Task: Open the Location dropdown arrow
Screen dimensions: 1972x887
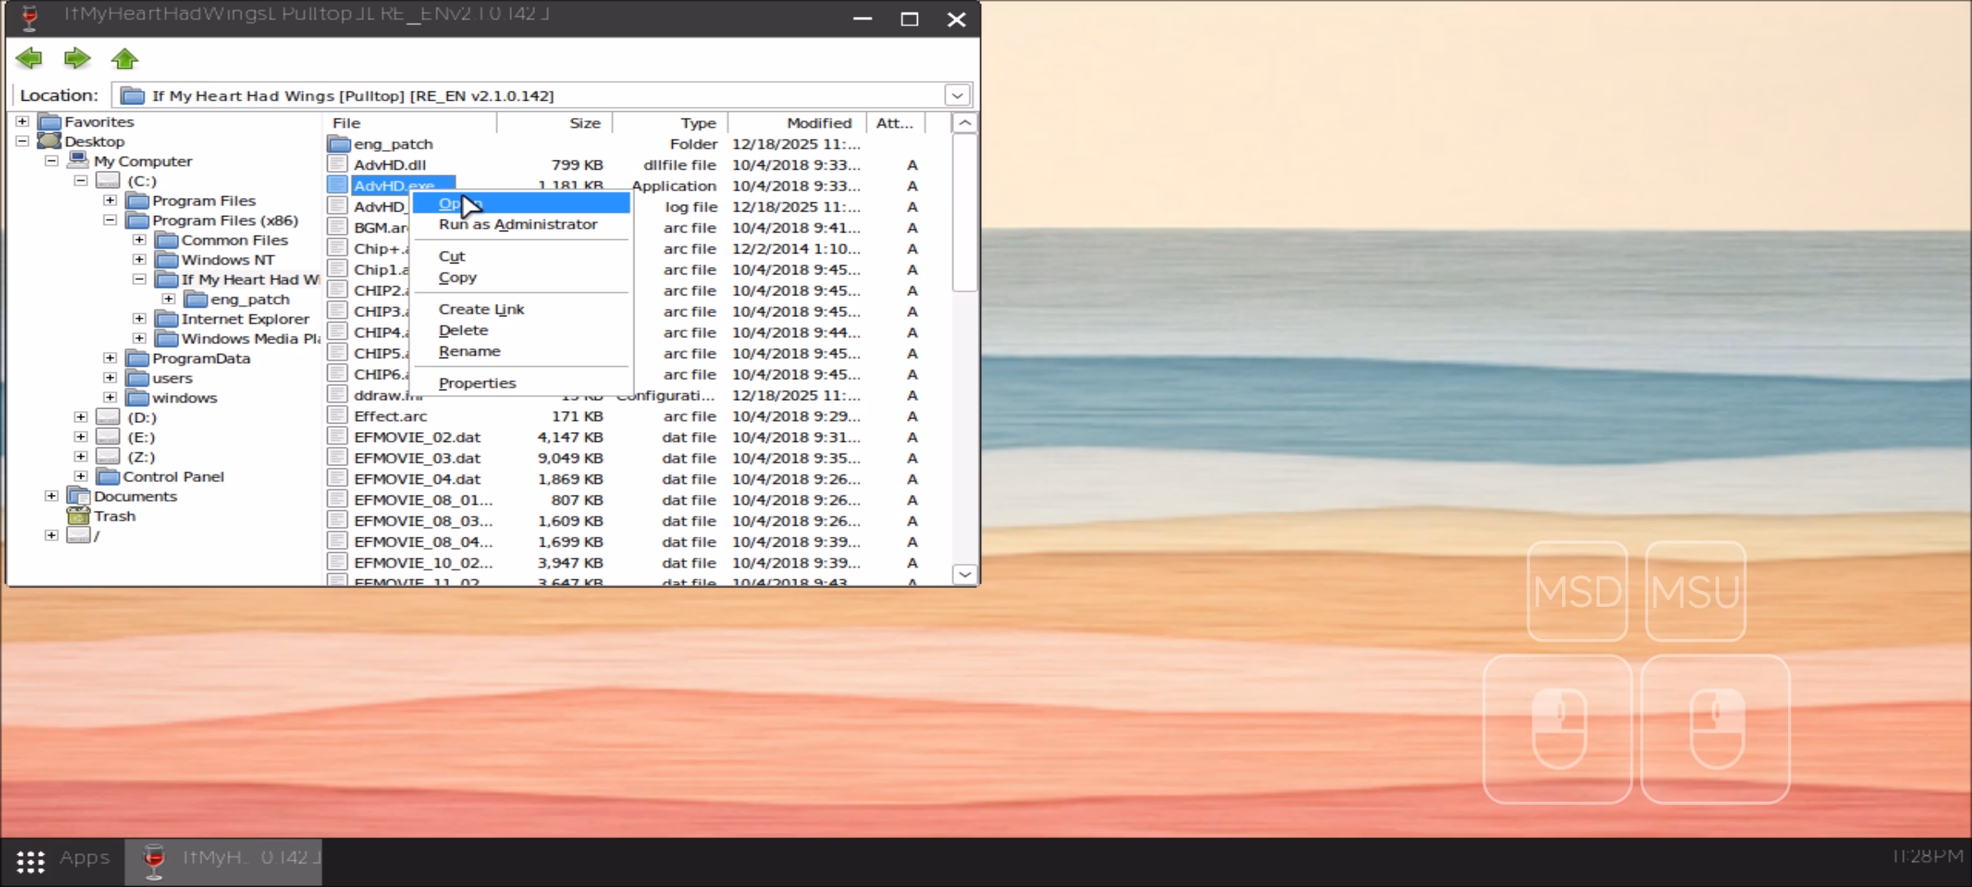Action: pos(956,95)
